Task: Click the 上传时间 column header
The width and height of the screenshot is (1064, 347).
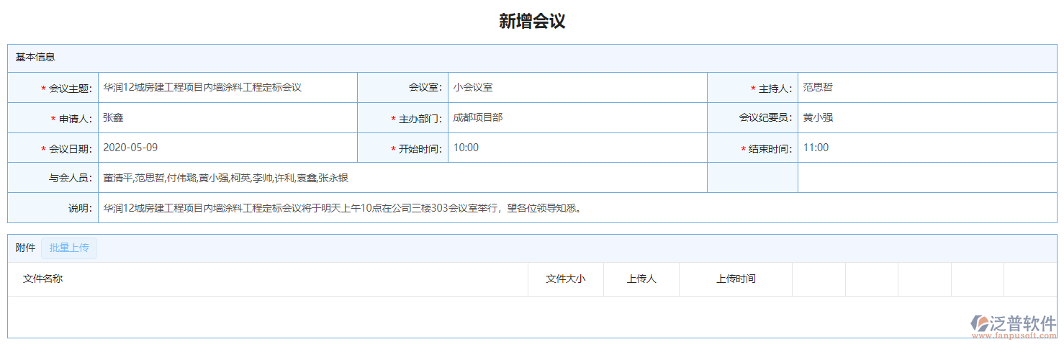Action: point(736,279)
